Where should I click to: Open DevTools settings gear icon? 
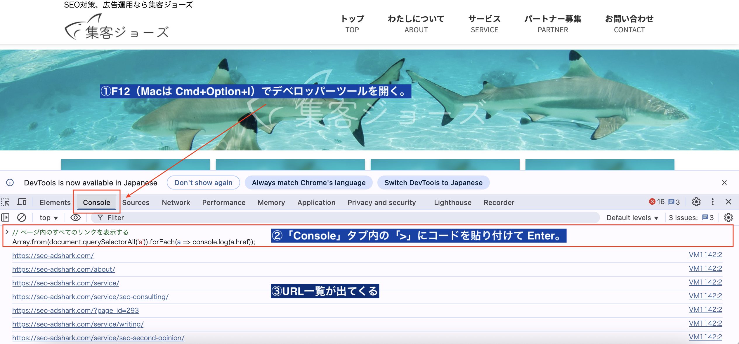click(x=697, y=202)
